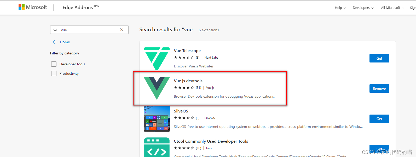
Task: Expand the Help dropdown menu
Action: coord(340,8)
